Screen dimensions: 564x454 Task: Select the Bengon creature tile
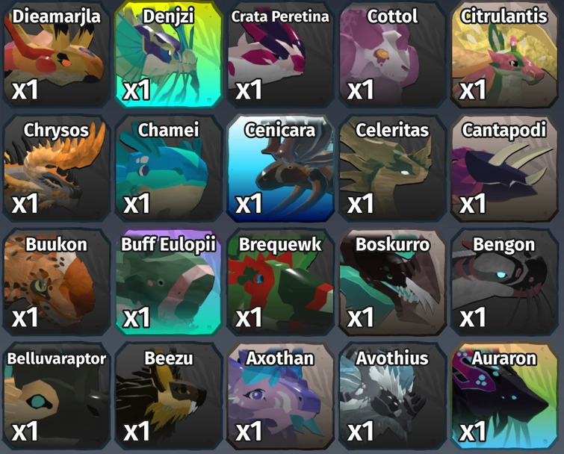click(x=504, y=282)
